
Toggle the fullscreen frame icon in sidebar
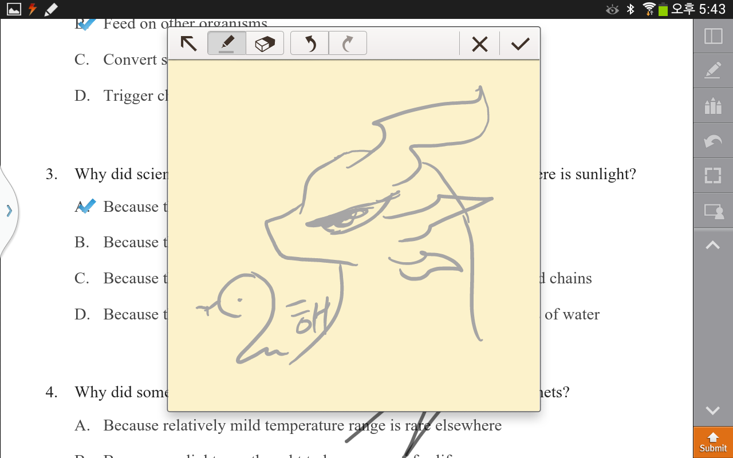[x=713, y=176]
